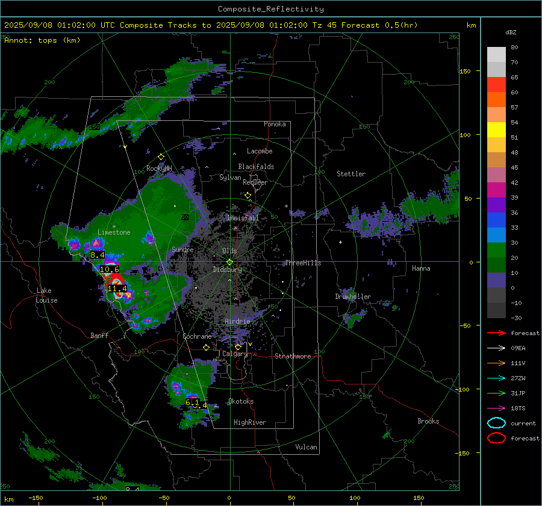Click the storm top label 8.4 near Limestone
Screen dimensions: 542x506
click(x=97, y=255)
